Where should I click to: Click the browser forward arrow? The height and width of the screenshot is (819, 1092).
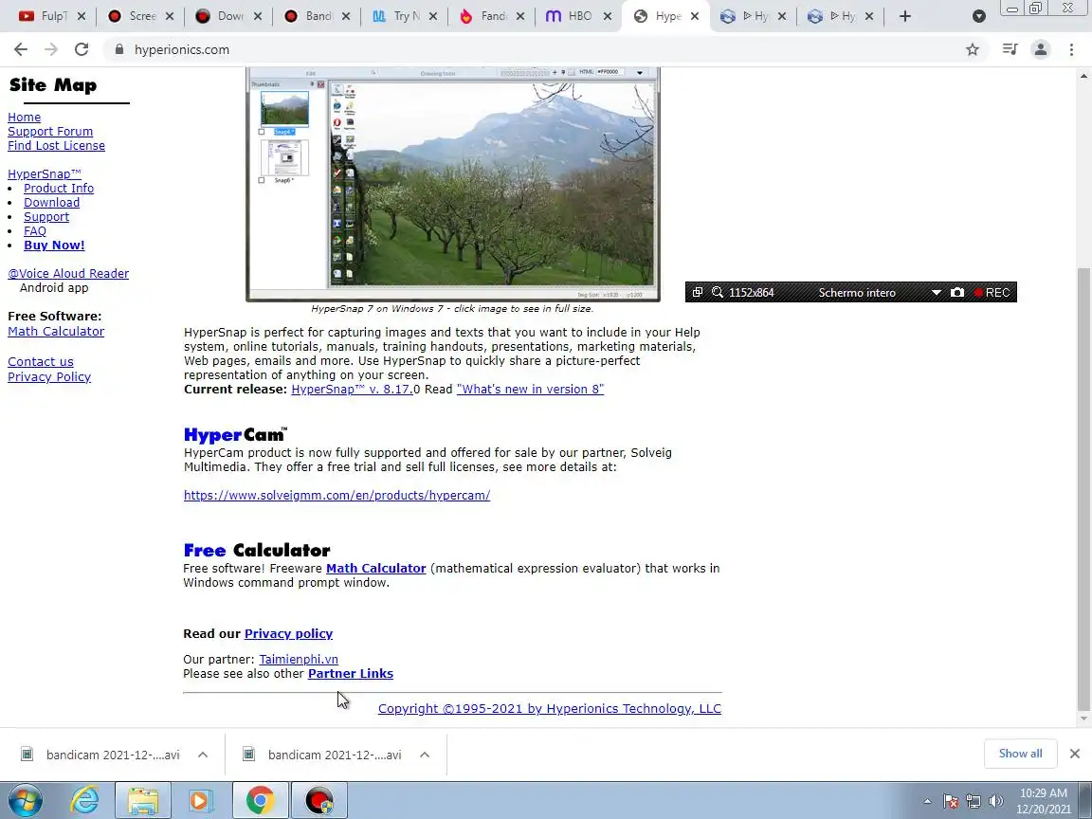51,49
